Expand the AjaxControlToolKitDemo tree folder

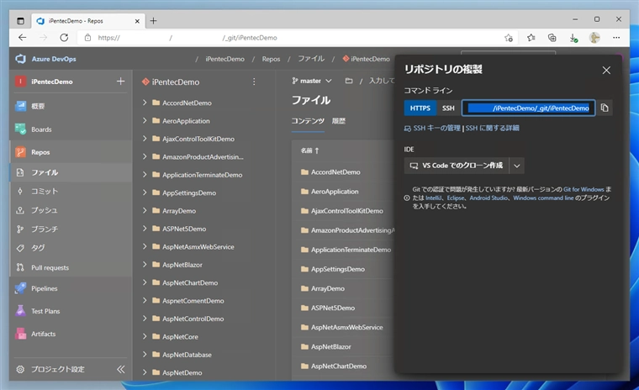click(x=145, y=139)
